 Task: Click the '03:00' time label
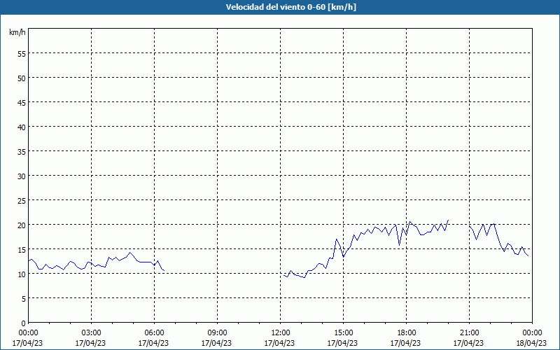click(x=92, y=333)
